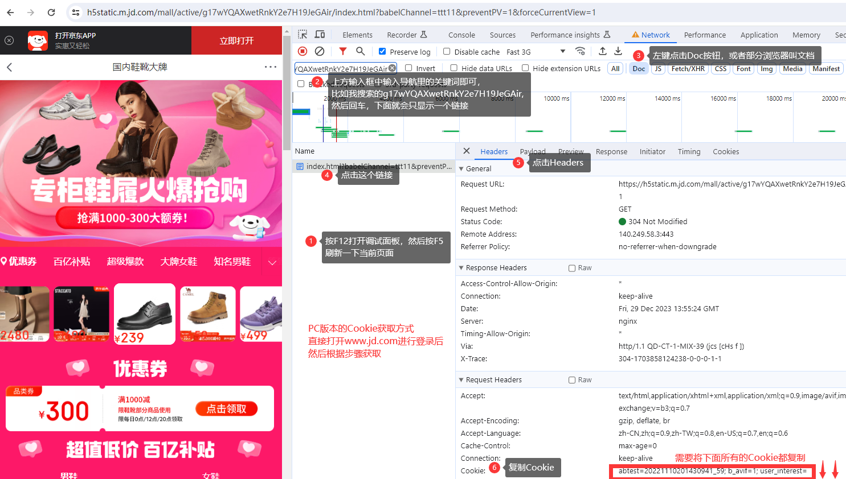The width and height of the screenshot is (846, 479).
Task: Check Raw under Response Headers
Action: (572, 268)
